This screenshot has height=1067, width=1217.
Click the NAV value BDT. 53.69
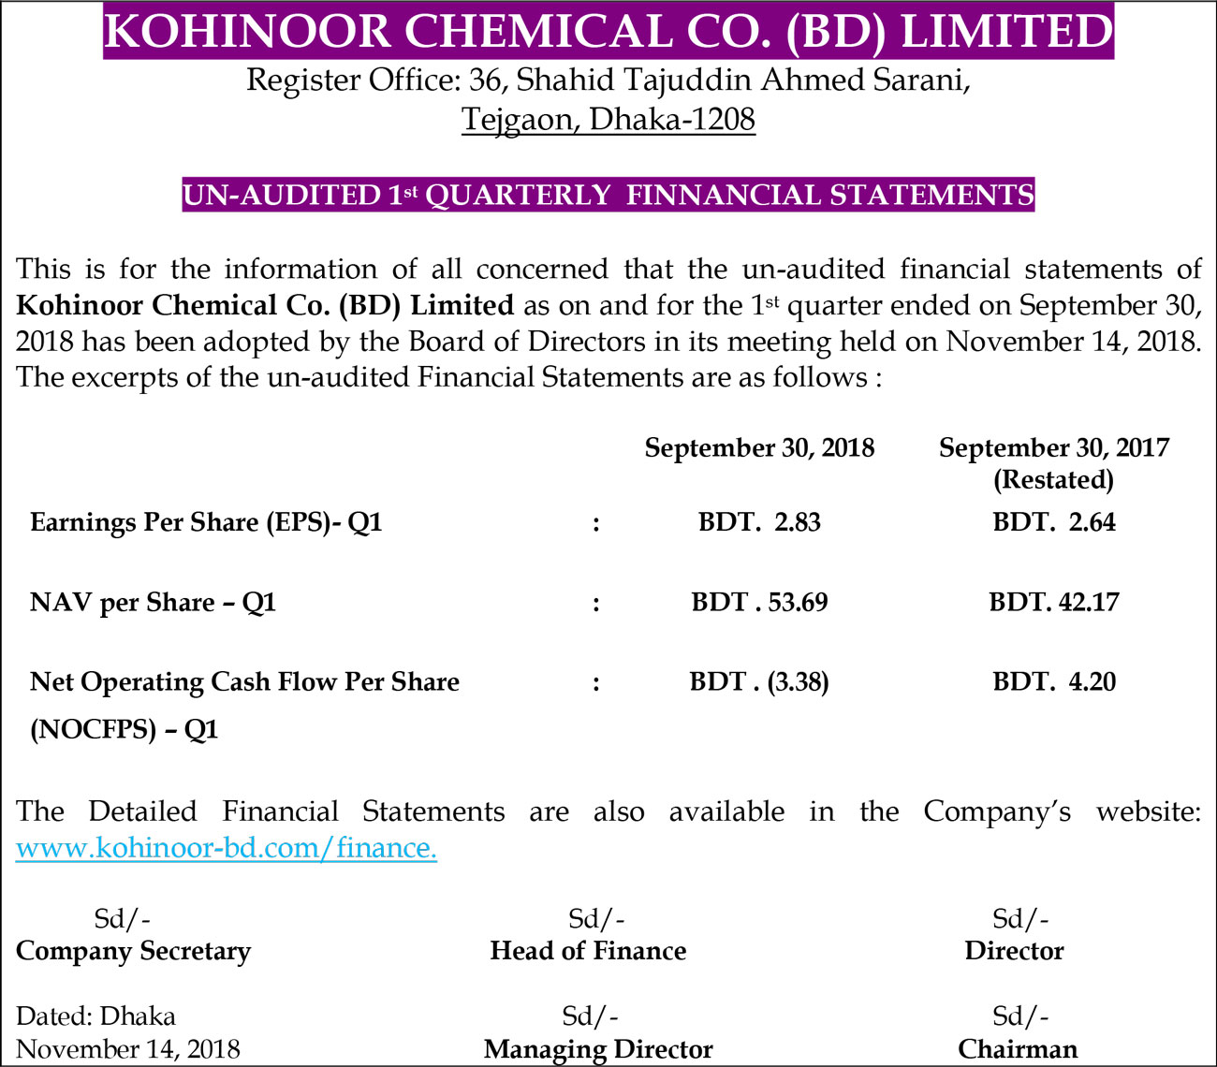[759, 602]
